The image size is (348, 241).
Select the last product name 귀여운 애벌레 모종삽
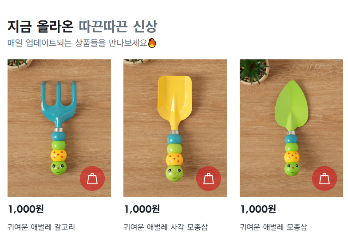(x=273, y=227)
